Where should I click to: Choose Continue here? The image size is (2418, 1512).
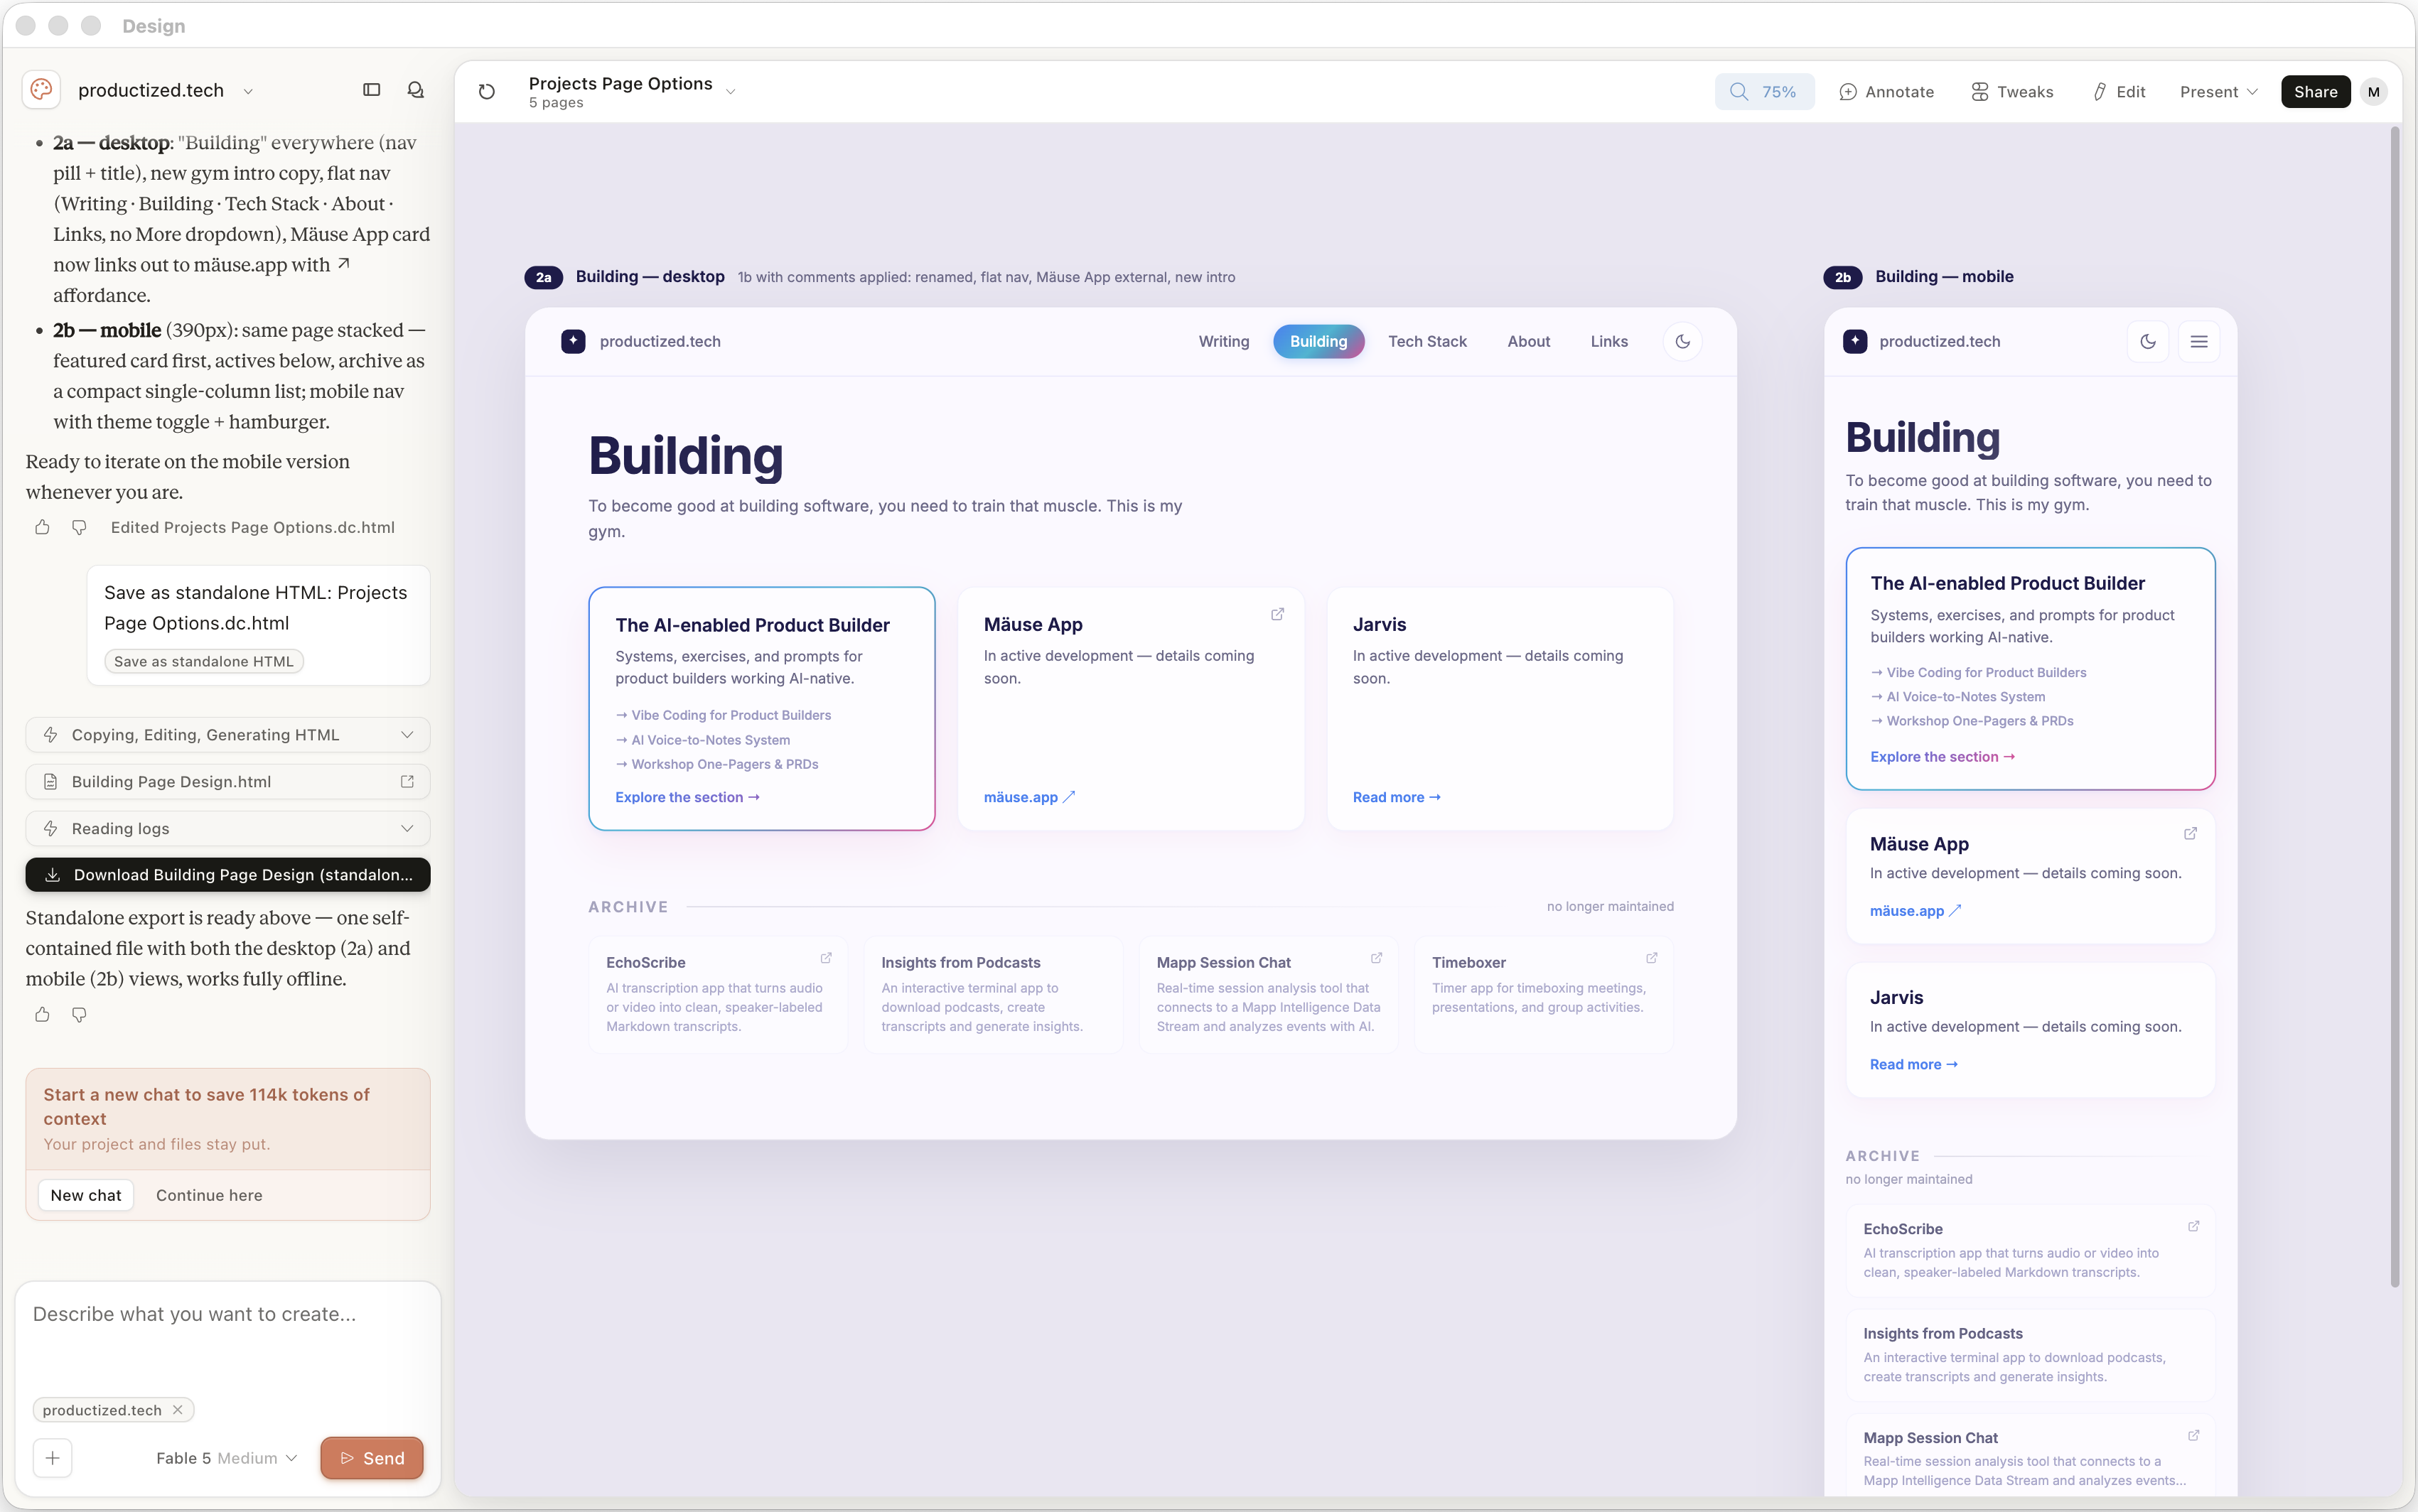pos(209,1195)
